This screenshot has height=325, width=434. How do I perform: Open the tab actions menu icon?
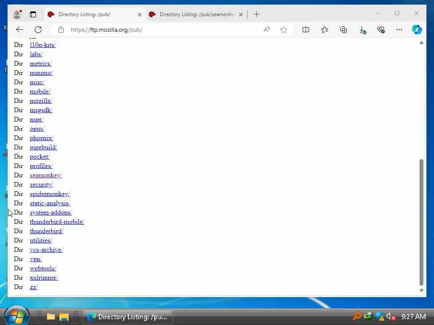tap(33, 14)
